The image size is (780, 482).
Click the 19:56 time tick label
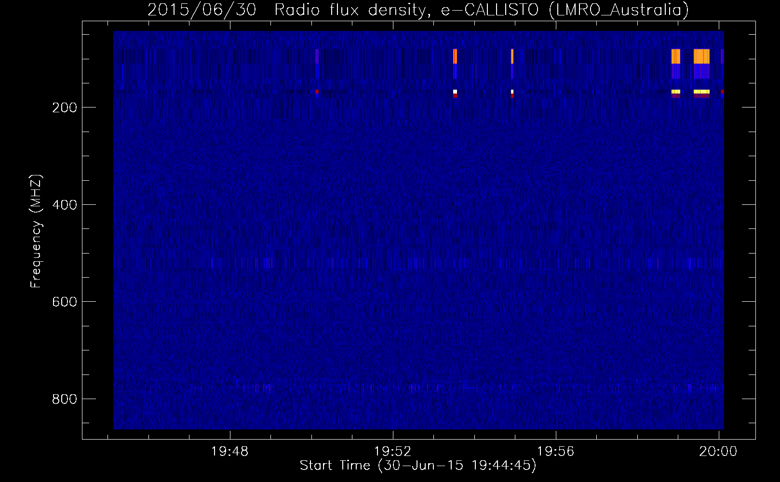coord(556,452)
